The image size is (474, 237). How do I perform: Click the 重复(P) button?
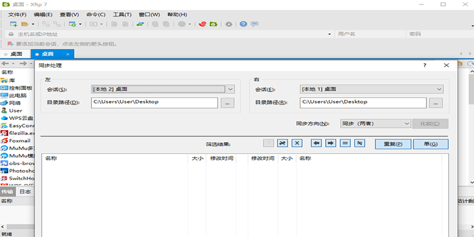click(x=393, y=144)
